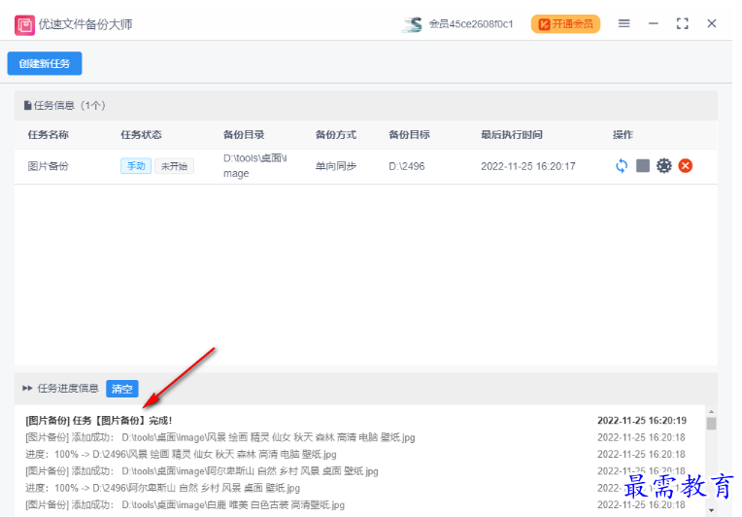This screenshot has width=742, height=517.
Task: Click log entry 添加成功 风景 绘画 精灵 壁纸.jpg
Action: (x=220, y=437)
